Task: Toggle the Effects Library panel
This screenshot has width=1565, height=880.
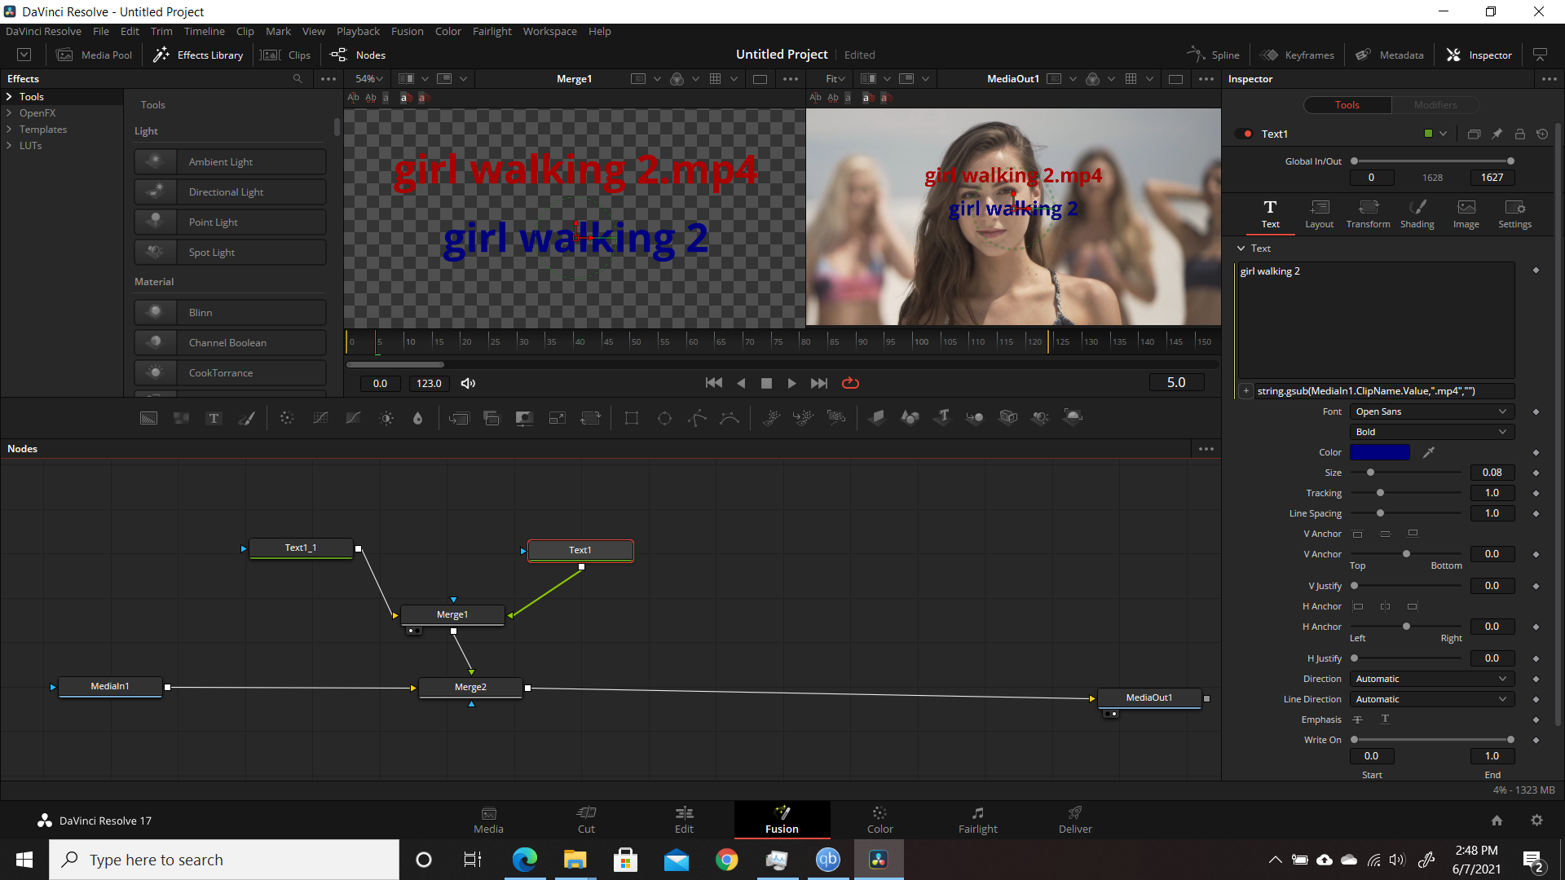Action: pyautogui.click(x=199, y=55)
